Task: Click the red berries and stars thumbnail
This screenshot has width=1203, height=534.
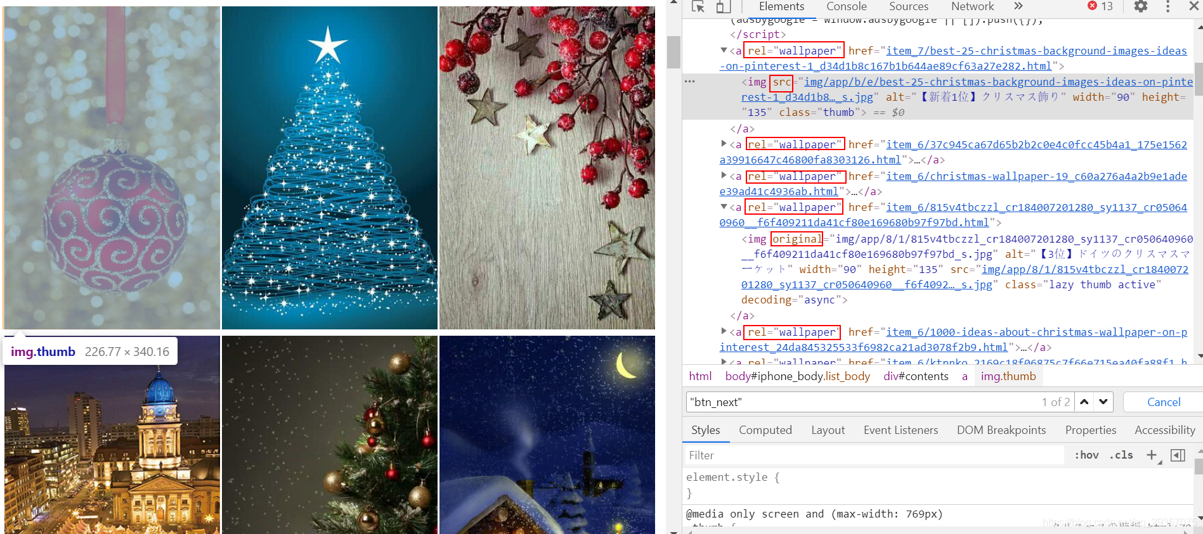Action: 547,168
